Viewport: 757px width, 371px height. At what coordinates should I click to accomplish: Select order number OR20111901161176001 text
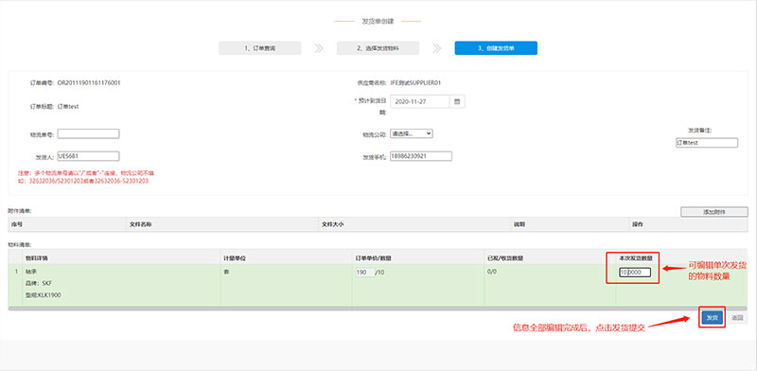(89, 82)
